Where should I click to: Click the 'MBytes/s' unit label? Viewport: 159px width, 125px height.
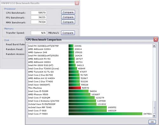pyautogui.click(x=53, y=33)
